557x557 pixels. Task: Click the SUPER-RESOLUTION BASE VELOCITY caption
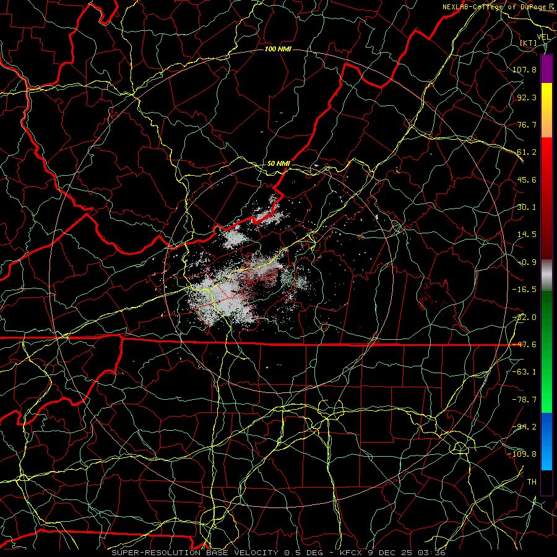click(x=196, y=553)
